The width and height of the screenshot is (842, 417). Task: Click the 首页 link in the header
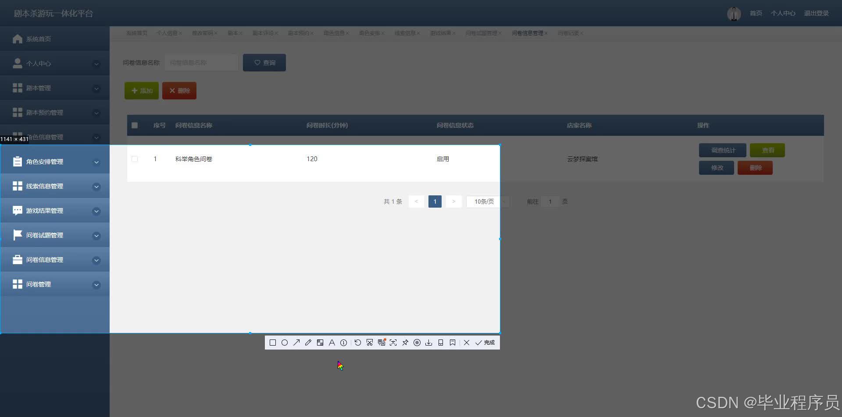pyautogui.click(x=756, y=14)
